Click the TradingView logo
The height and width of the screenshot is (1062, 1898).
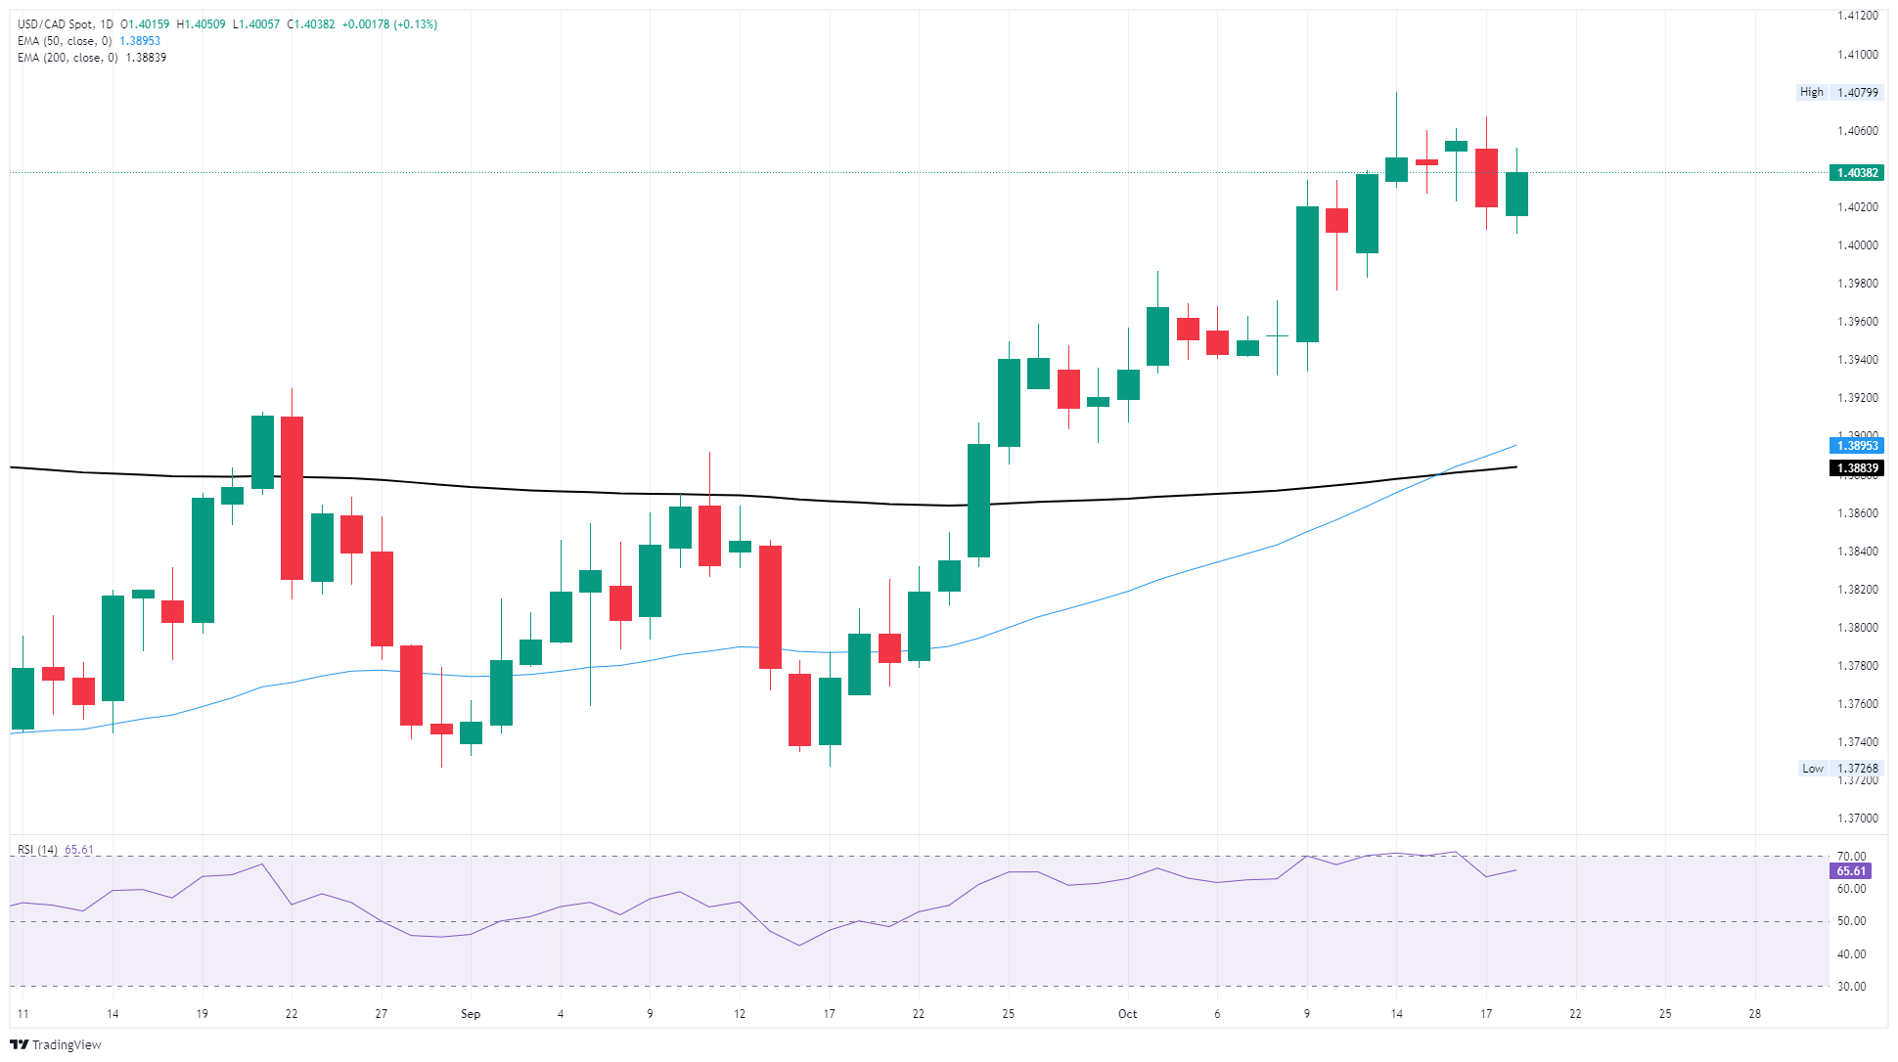point(56,1044)
